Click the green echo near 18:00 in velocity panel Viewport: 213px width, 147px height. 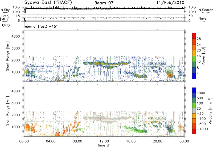click(x=141, y=131)
